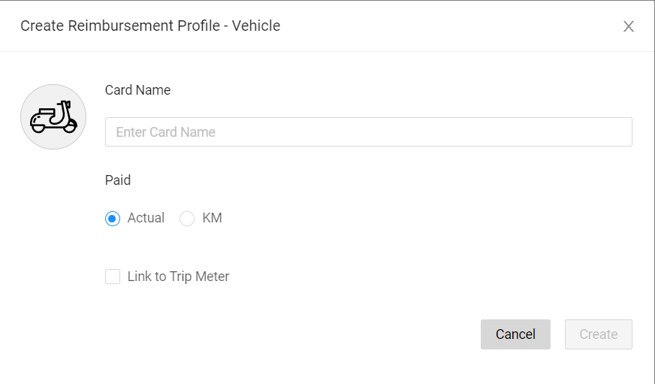The height and width of the screenshot is (384, 655).
Task: Click the 'Card Name' field label
Action: 137,90
